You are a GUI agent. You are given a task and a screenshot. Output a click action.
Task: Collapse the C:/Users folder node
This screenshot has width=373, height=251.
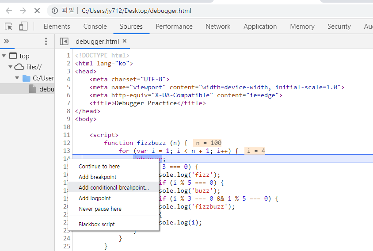pos(17,78)
